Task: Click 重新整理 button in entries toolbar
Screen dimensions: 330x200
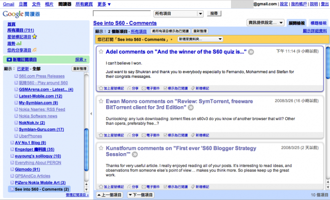Action: [200, 31]
